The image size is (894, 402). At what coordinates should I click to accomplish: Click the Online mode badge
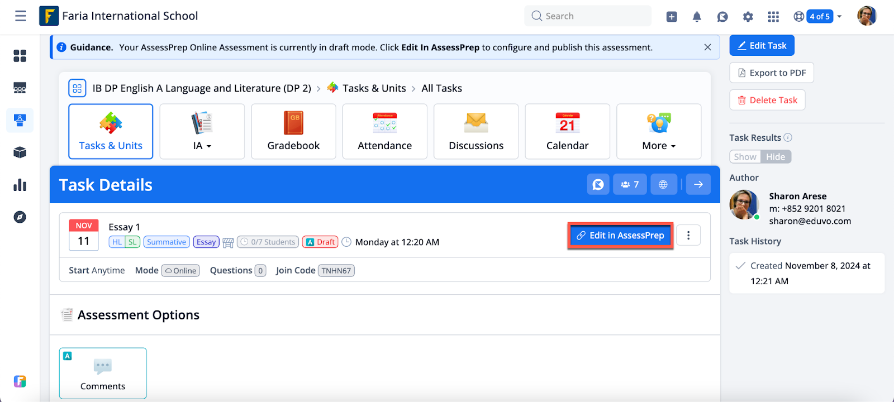click(x=180, y=271)
